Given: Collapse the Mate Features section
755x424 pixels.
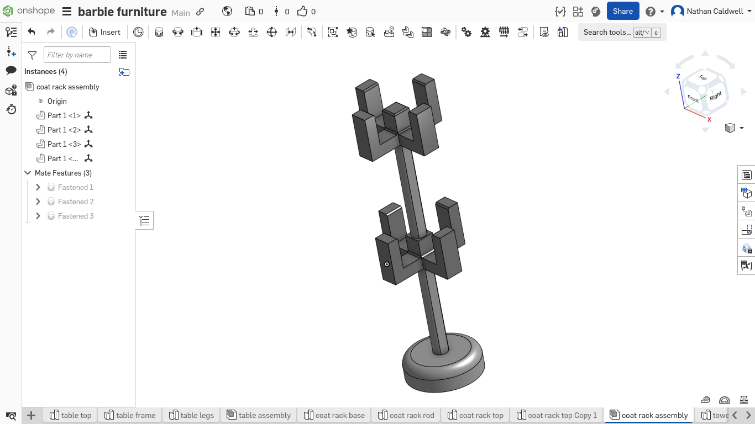Looking at the screenshot, I should click(28, 173).
